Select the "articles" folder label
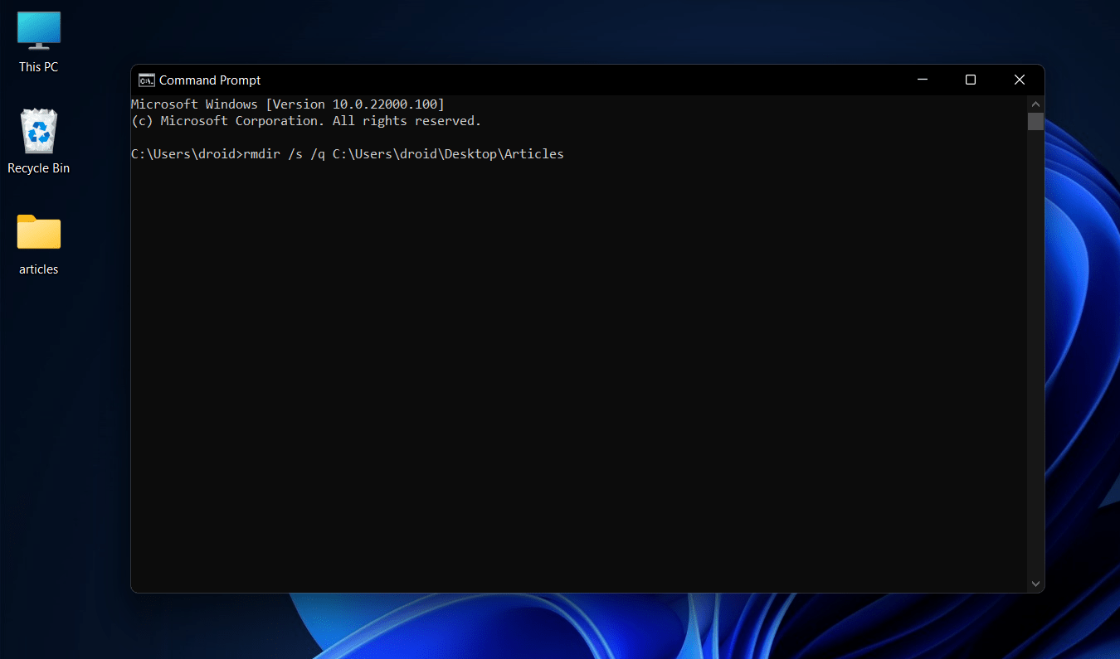The image size is (1120, 659). [x=38, y=269]
